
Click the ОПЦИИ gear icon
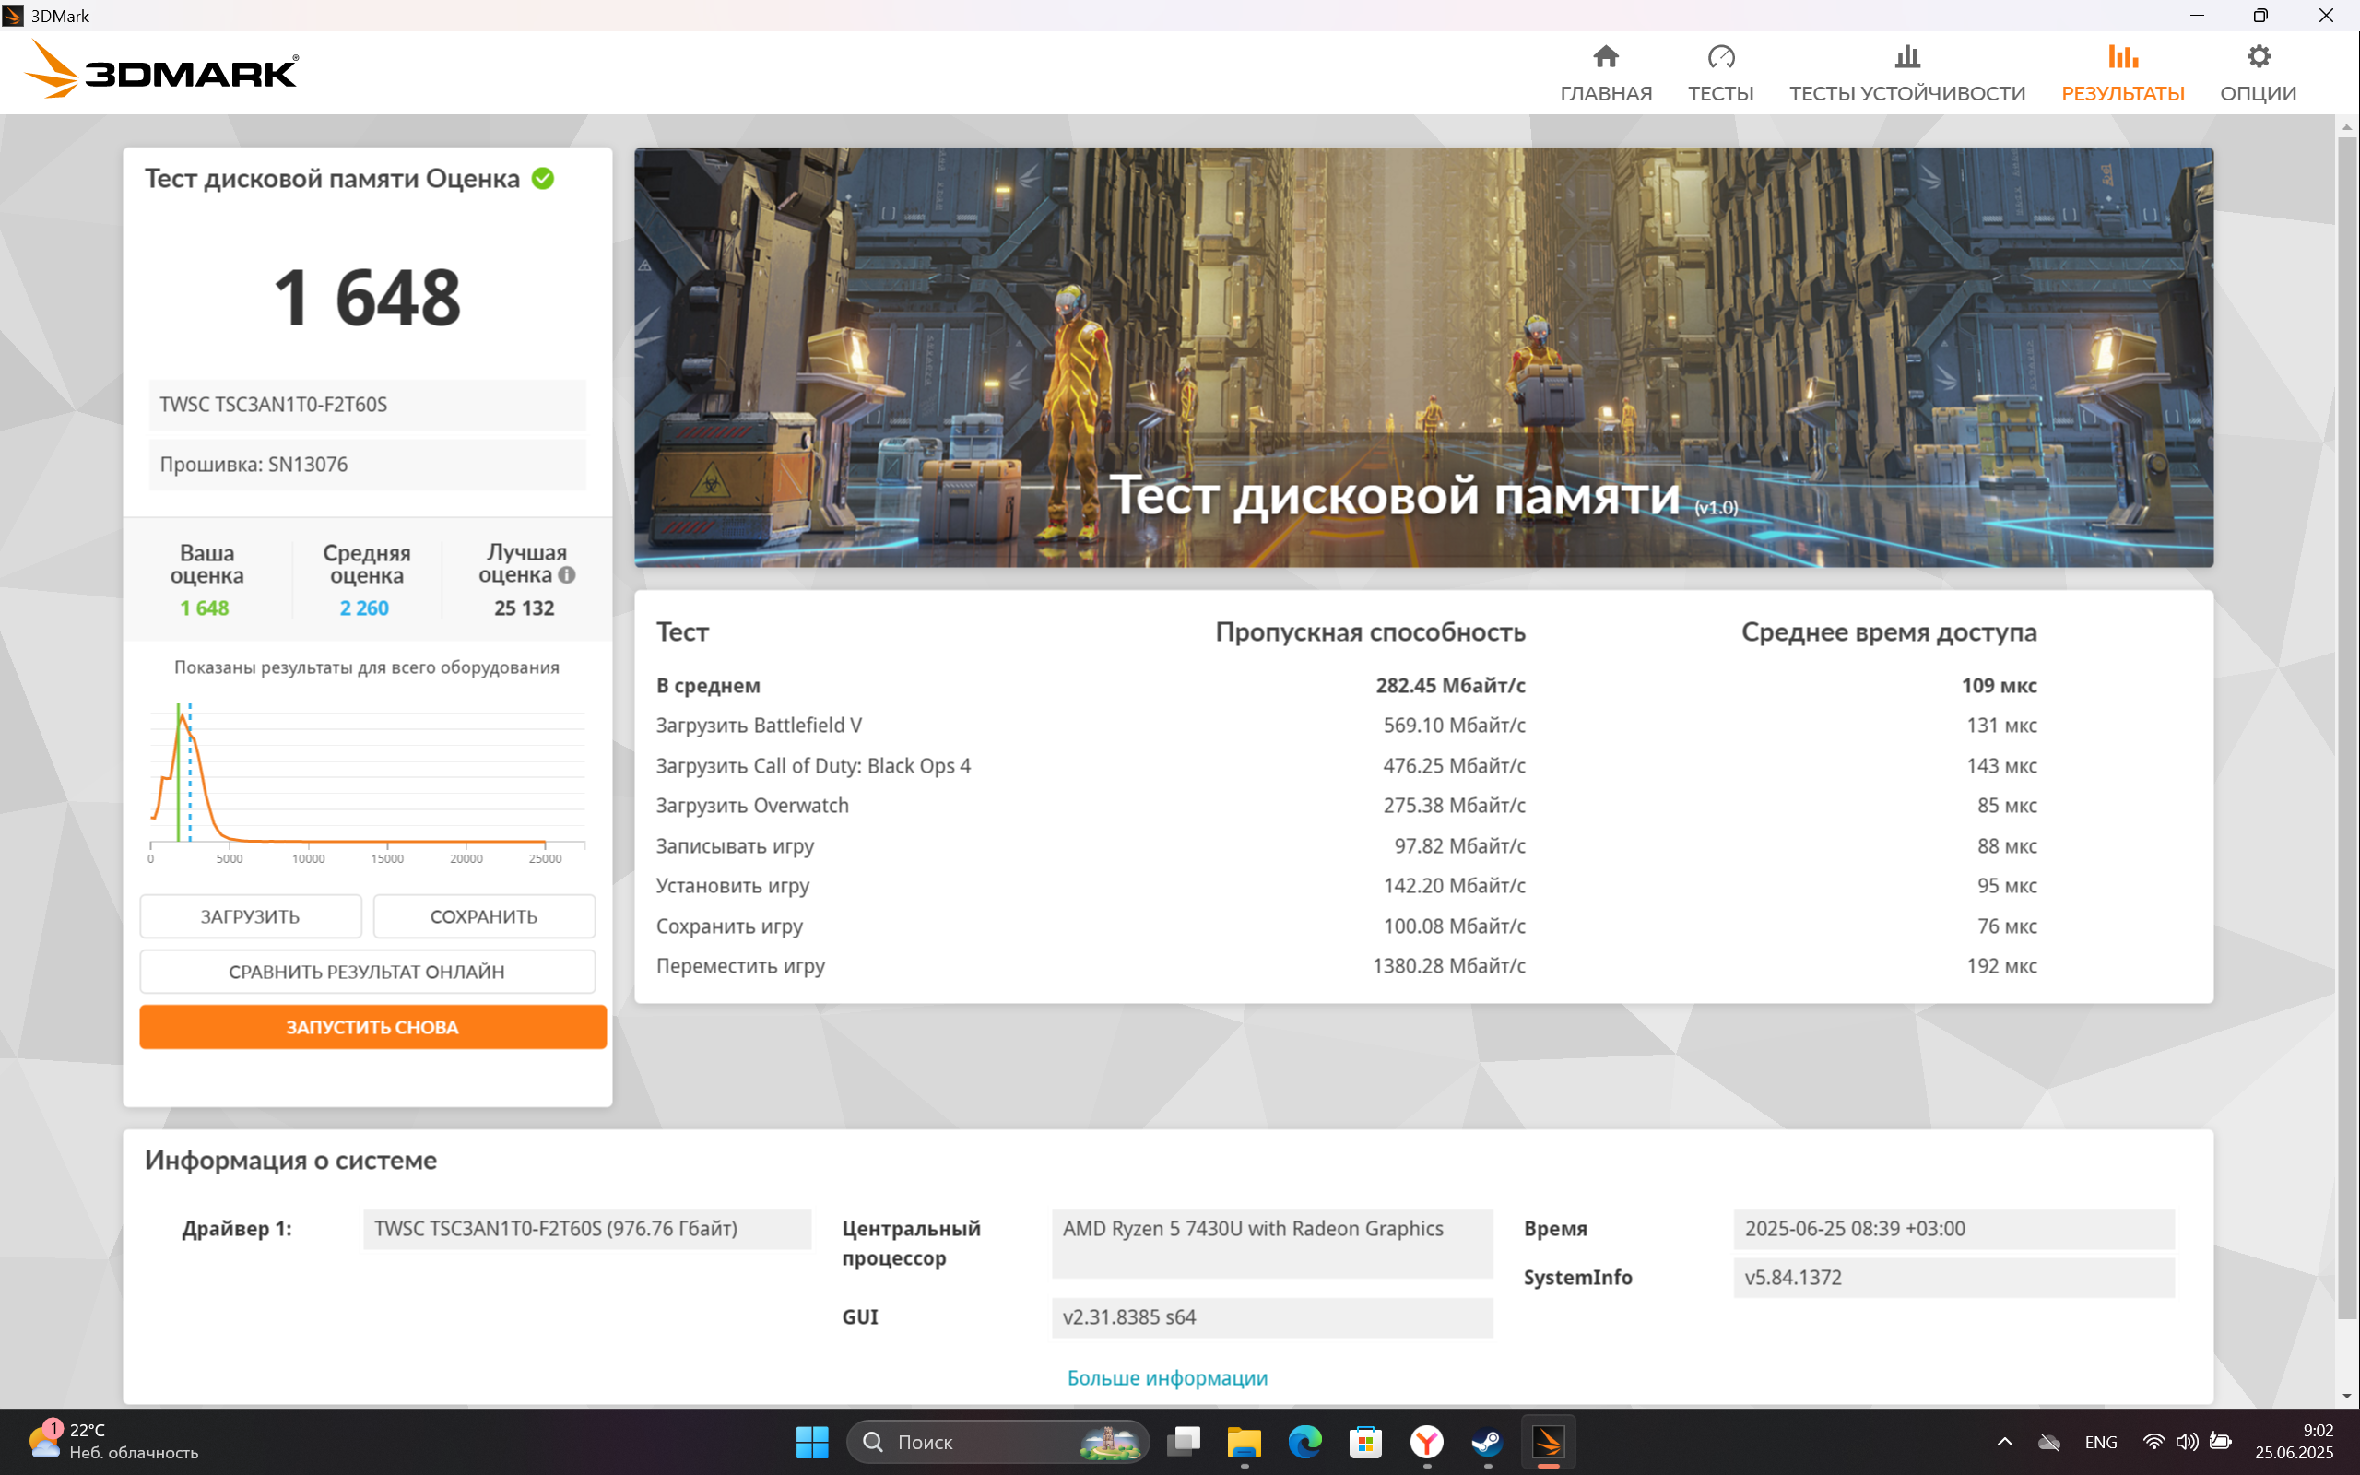2258,56
